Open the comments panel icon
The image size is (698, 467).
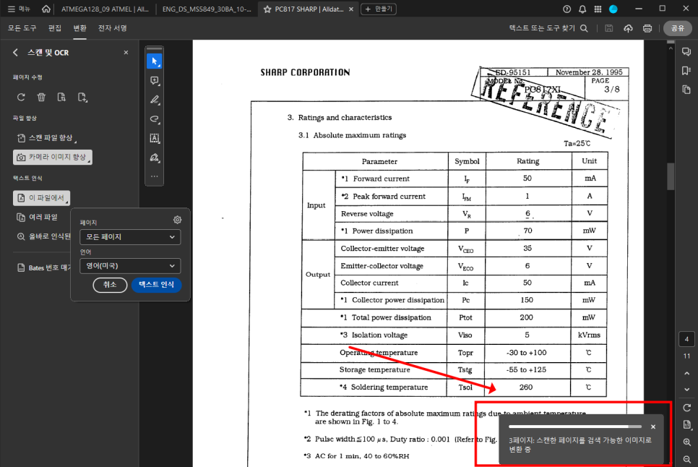pos(686,52)
